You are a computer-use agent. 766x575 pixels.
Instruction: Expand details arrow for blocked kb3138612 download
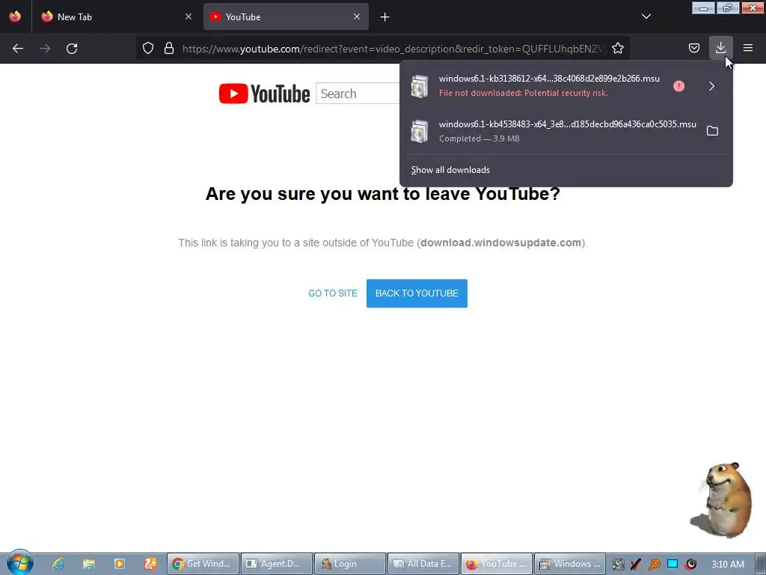click(712, 86)
